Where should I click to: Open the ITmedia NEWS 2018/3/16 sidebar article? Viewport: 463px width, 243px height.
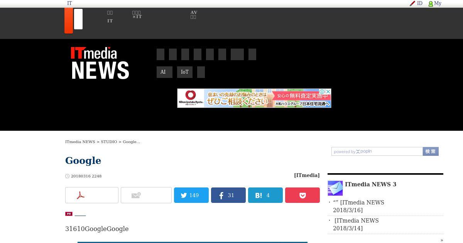coord(359,206)
